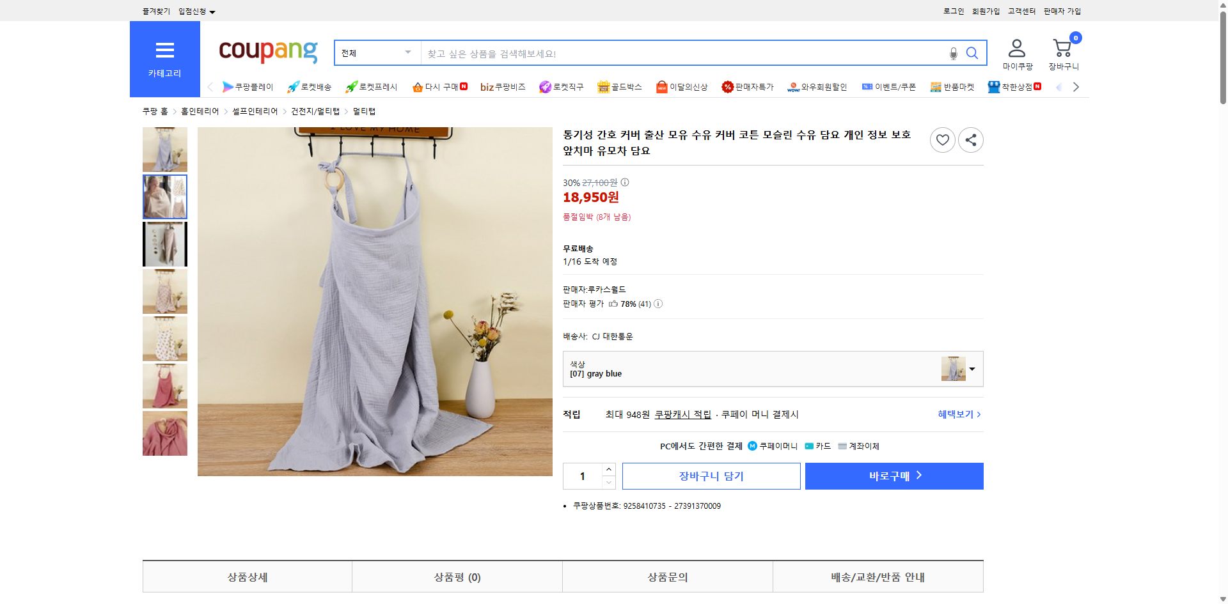Click the Coupang logo

pyautogui.click(x=267, y=52)
